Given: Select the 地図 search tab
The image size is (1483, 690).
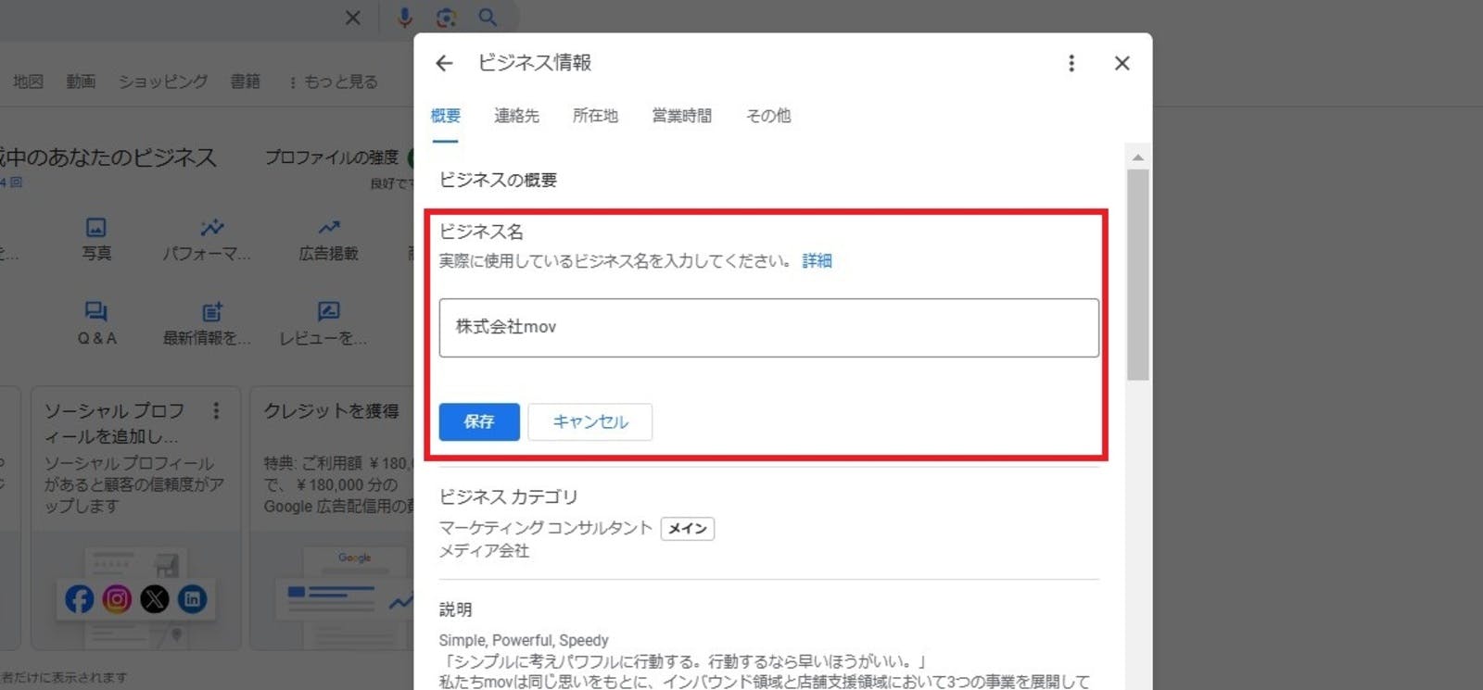Looking at the screenshot, I should pos(29,82).
